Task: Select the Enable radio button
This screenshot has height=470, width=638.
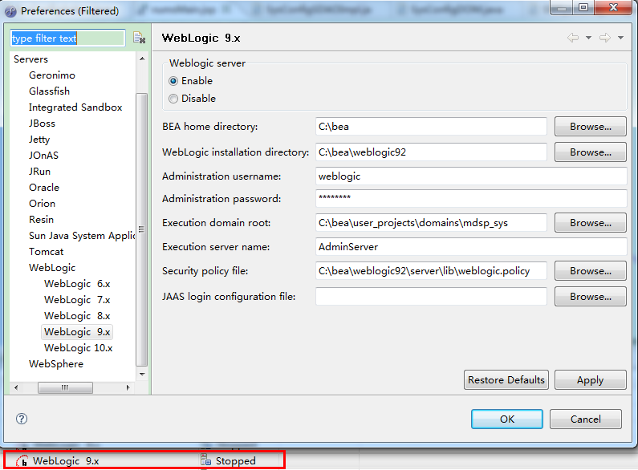Action: click(x=173, y=81)
